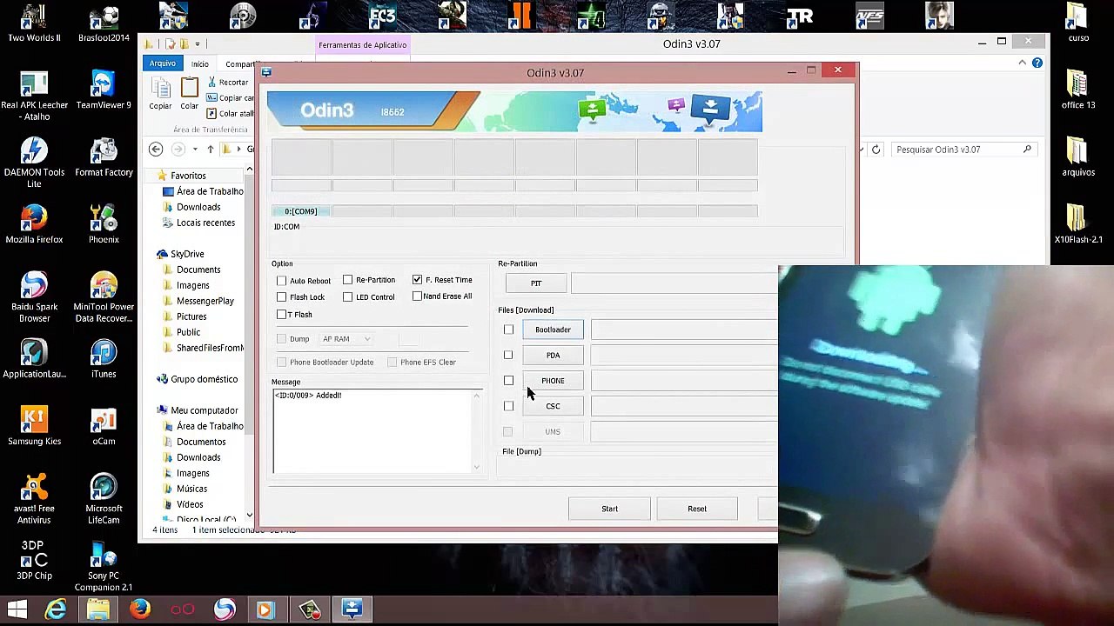1114x626 pixels.
Task: Open Explorer recent locations dropdown arrow
Action: 194,150
